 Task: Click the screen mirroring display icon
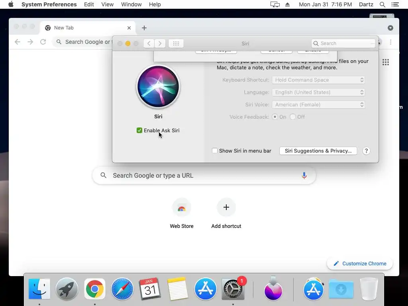tap(275, 4)
